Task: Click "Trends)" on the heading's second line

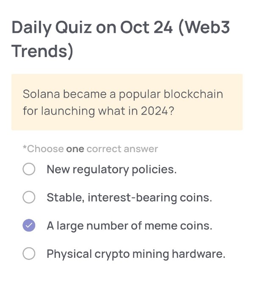Action: 42,51
